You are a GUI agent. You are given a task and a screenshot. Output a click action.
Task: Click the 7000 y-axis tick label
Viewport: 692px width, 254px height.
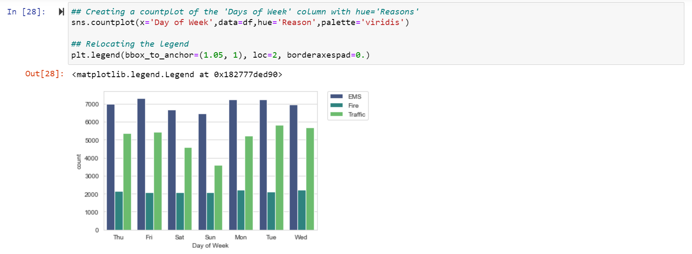click(x=92, y=104)
